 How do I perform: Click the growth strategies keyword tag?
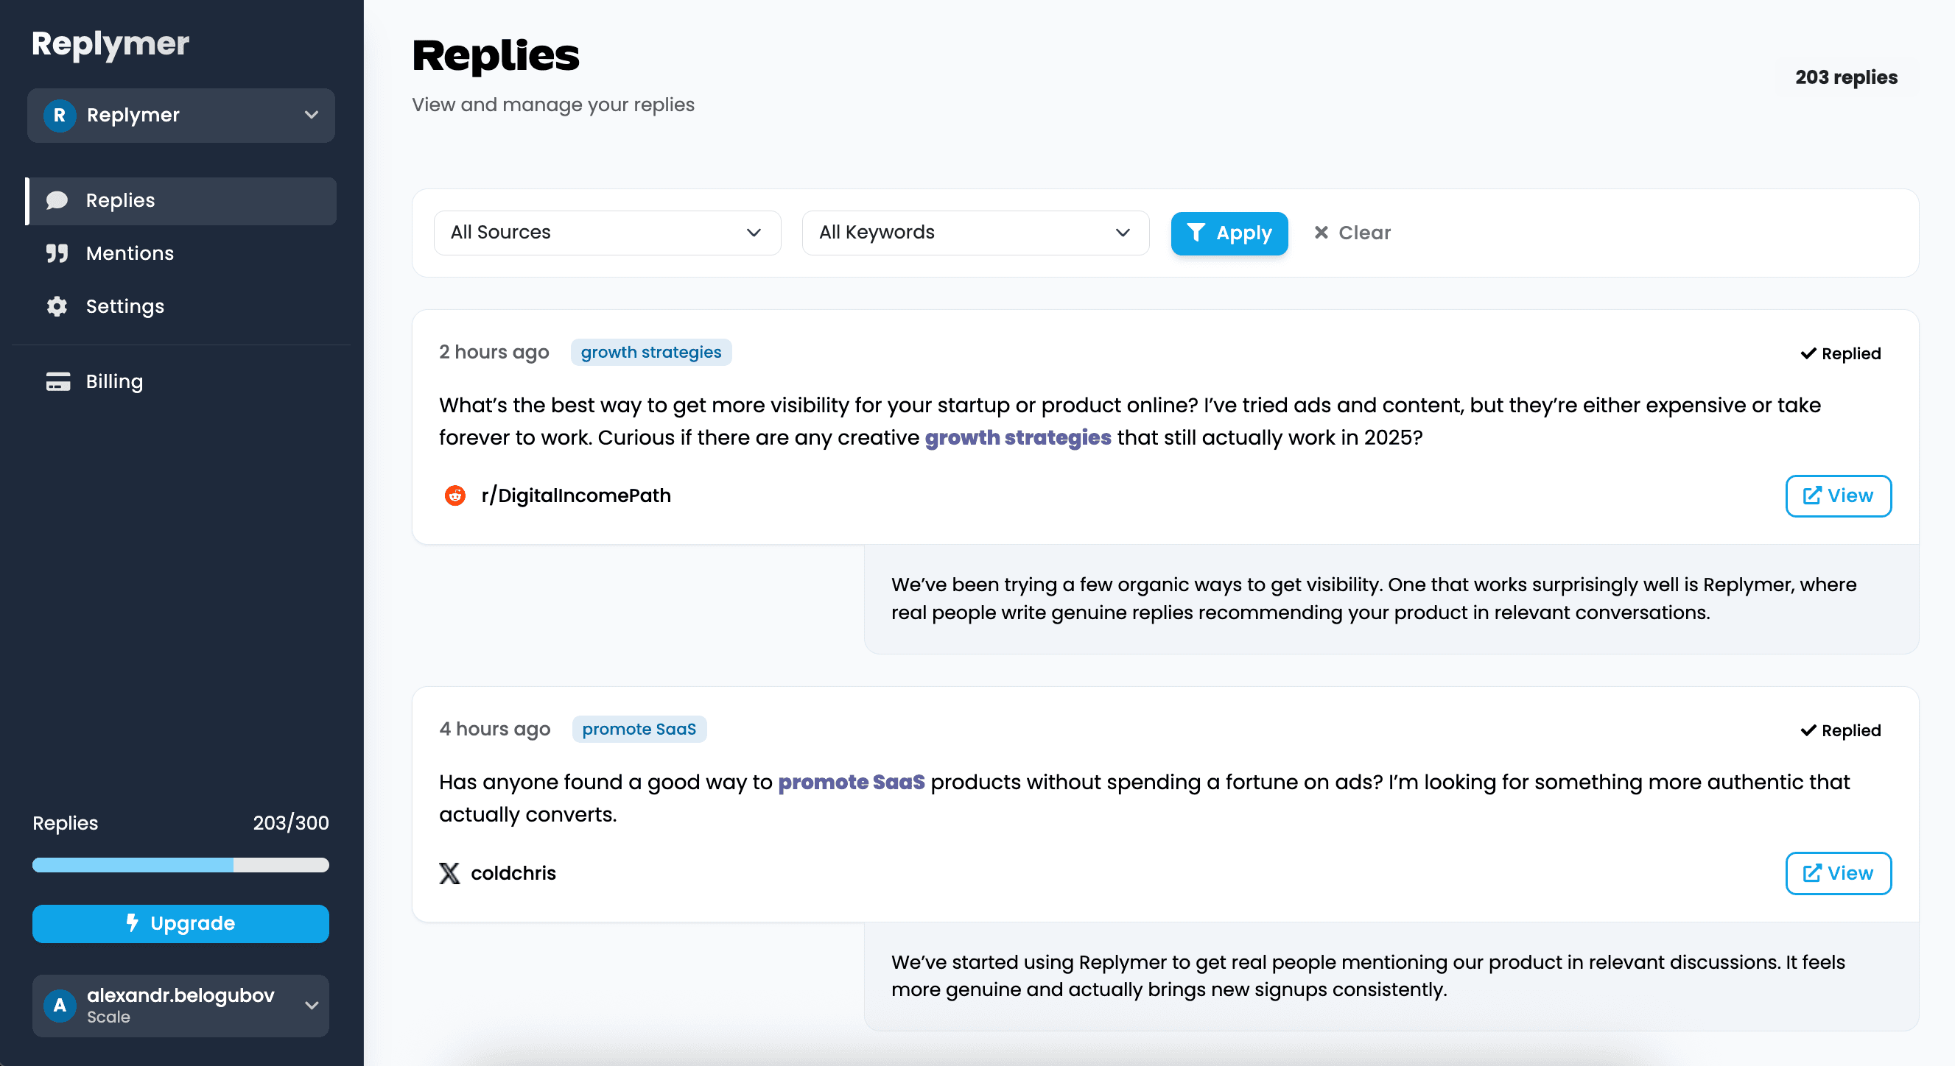(650, 353)
